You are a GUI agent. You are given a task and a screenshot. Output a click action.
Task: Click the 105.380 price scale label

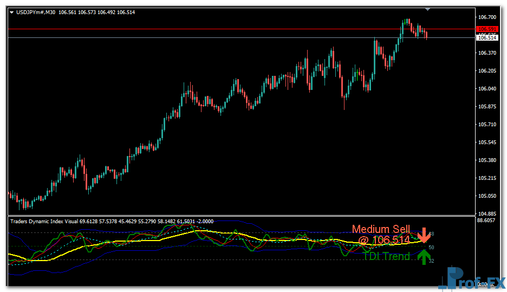click(x=487, y=160)
